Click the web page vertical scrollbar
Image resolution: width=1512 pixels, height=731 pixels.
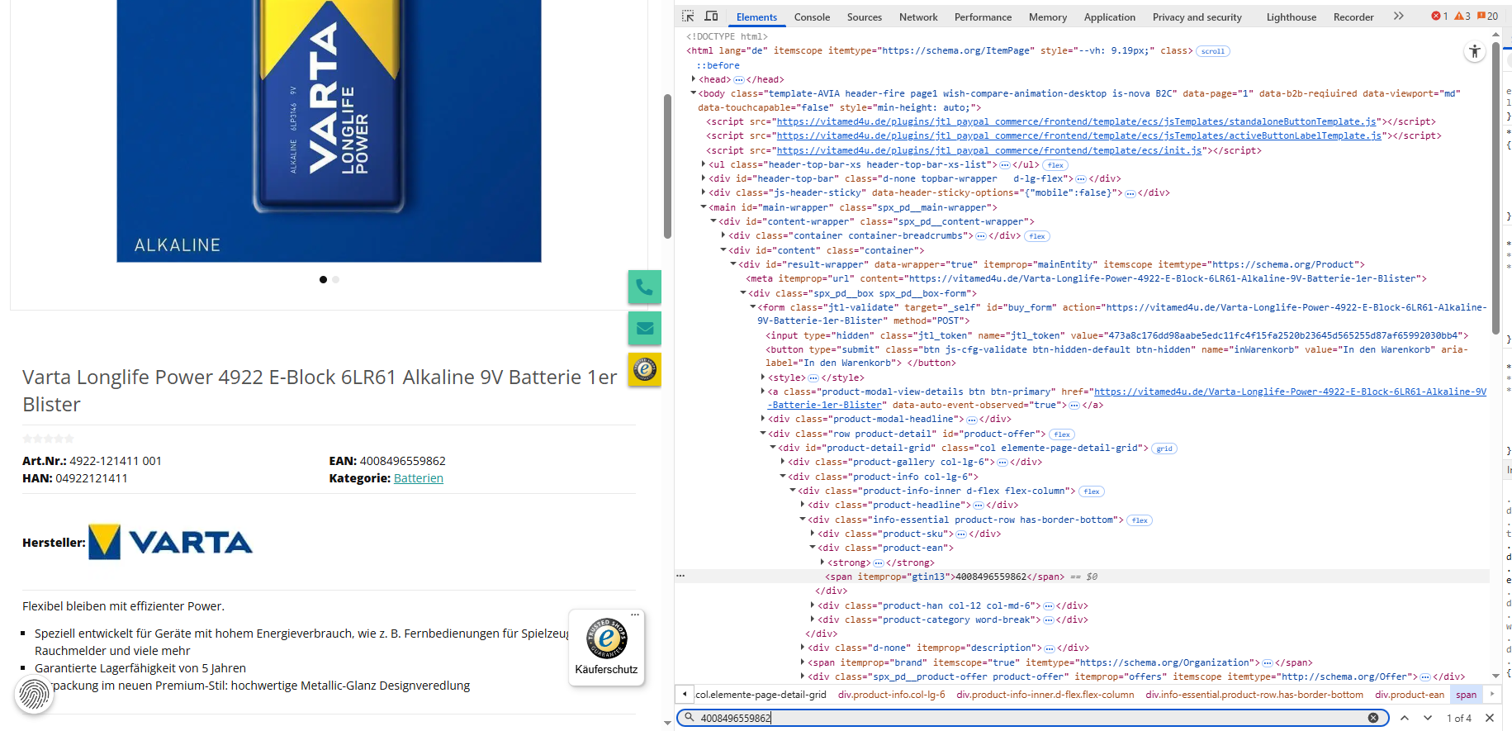click(x=667, y=165)
